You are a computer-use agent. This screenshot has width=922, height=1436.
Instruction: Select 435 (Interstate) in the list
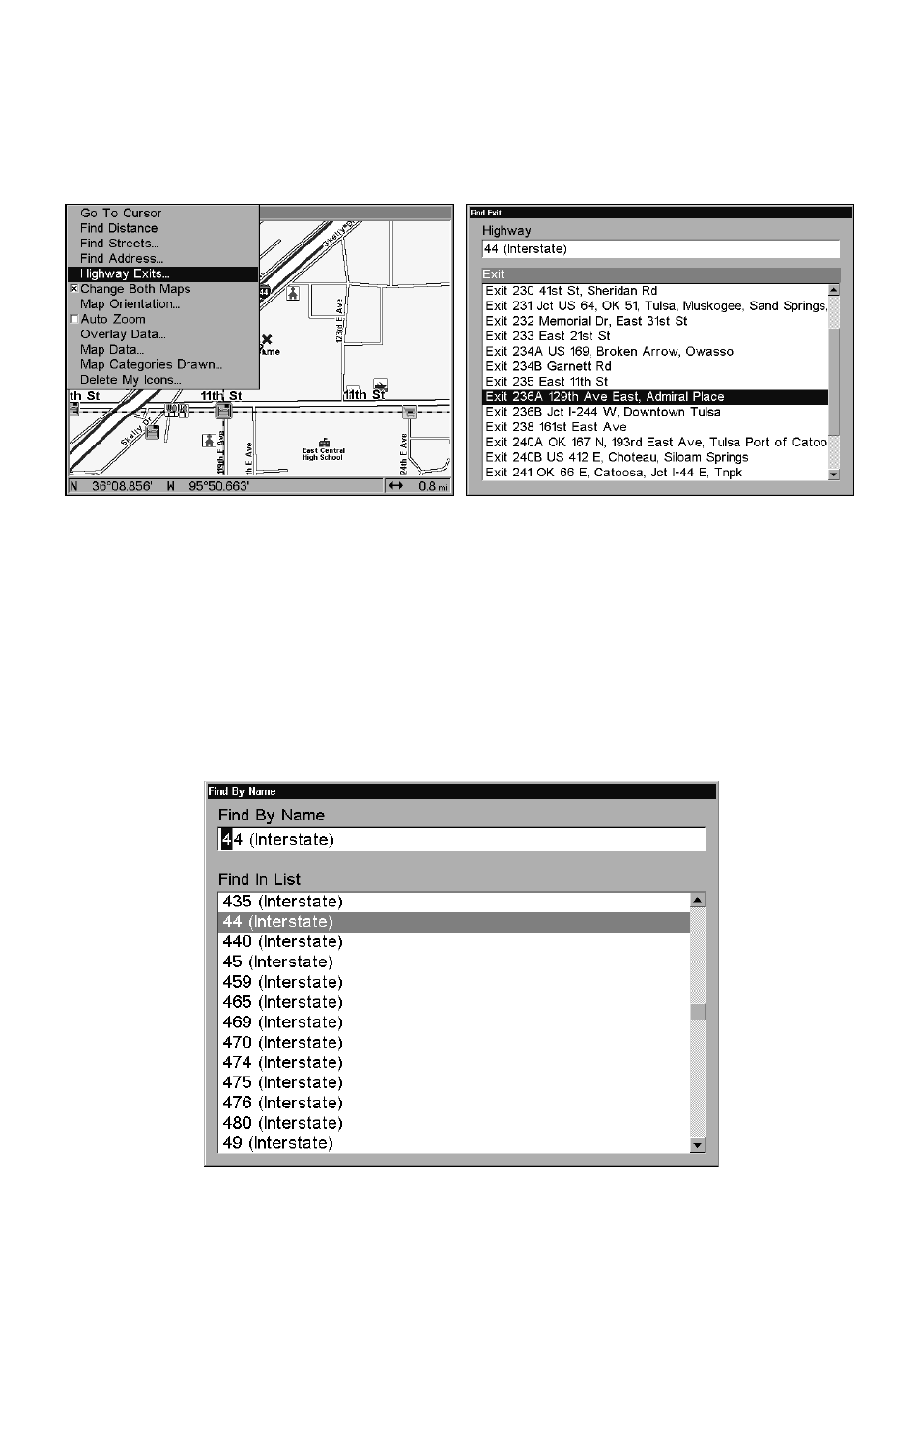454,902
